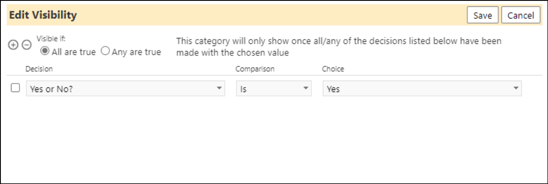Click the 'Choice' column label
Image resolution: width=548 pixels, height=184 pixels.
333,69
